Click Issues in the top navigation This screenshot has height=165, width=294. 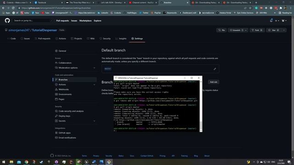(x=74, y=21)
